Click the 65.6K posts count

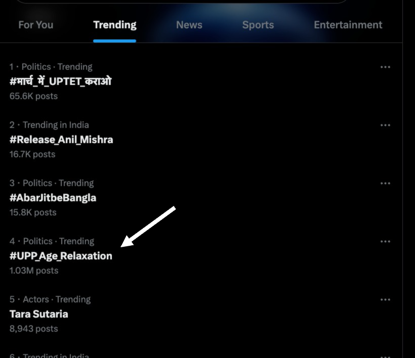[33, 96]
